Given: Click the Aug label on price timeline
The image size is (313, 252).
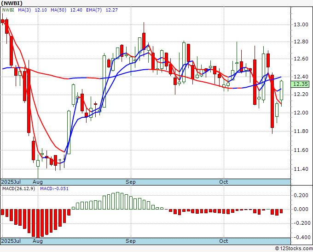Looking at the screenshot, I should [x=38, y=182].
